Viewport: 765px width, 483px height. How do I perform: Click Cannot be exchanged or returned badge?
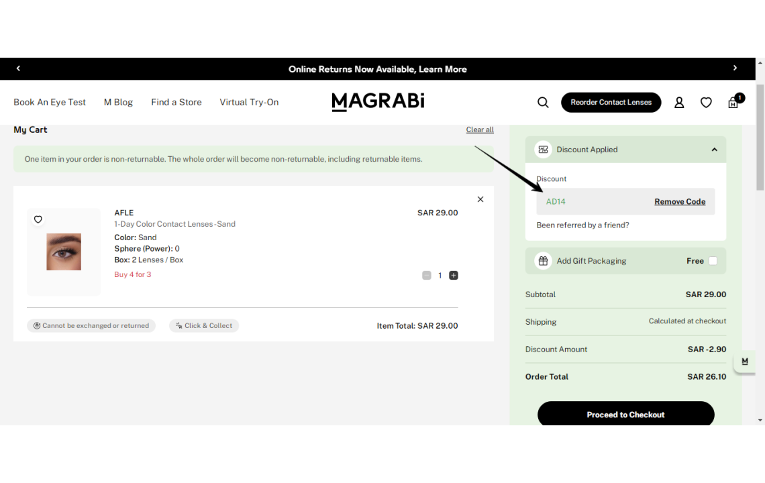[91, 326]
